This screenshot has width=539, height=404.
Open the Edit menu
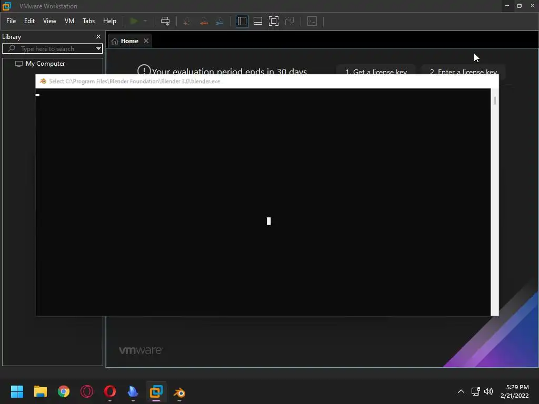[x=29, y=21]
